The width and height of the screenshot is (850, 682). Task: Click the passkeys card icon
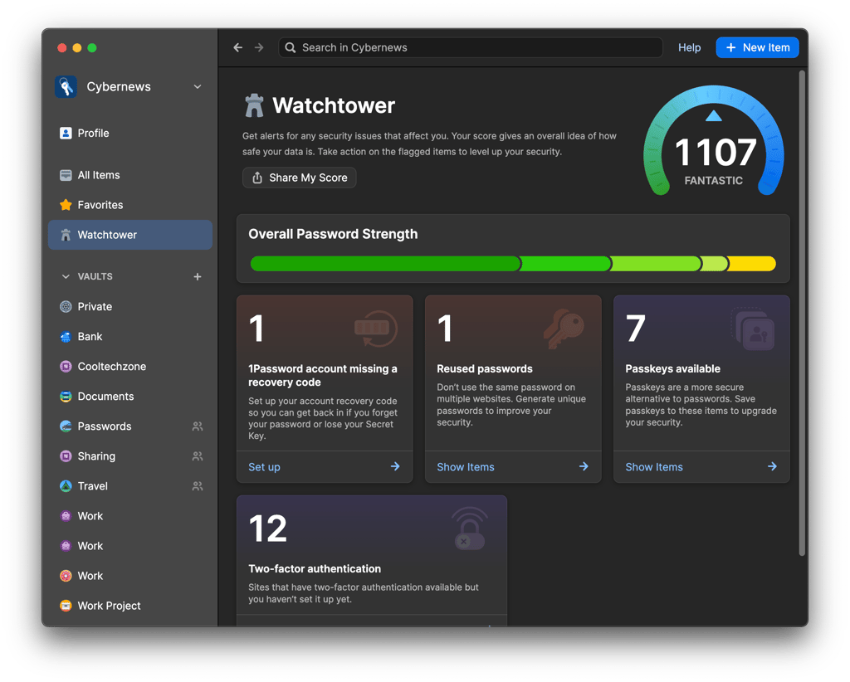[x=753, y=329]
